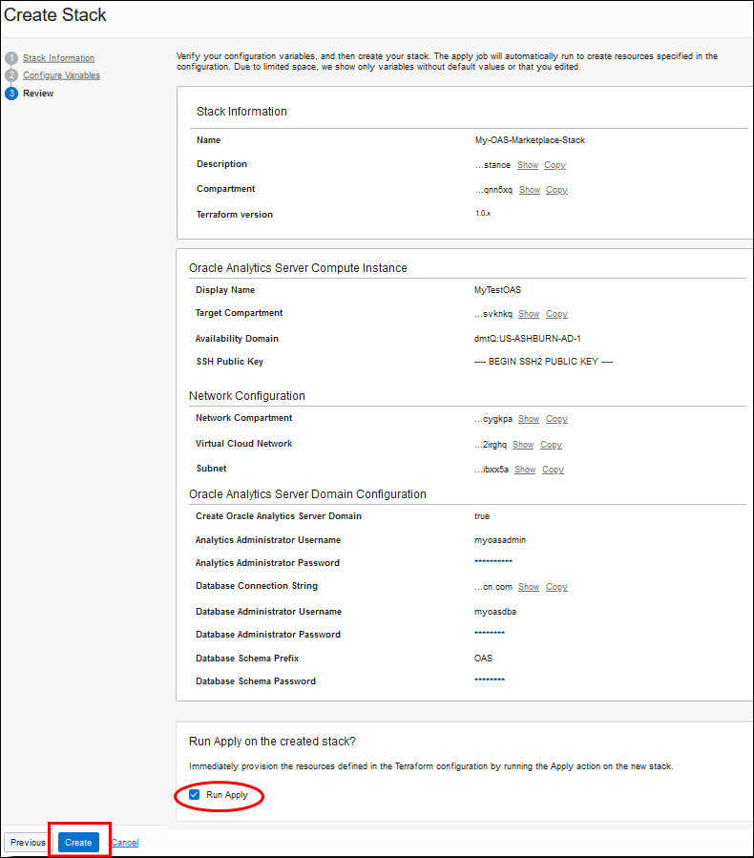Viewport: 754px width, 858px height.
Task: Copy the Subnet value
Action: pos(554,470)
